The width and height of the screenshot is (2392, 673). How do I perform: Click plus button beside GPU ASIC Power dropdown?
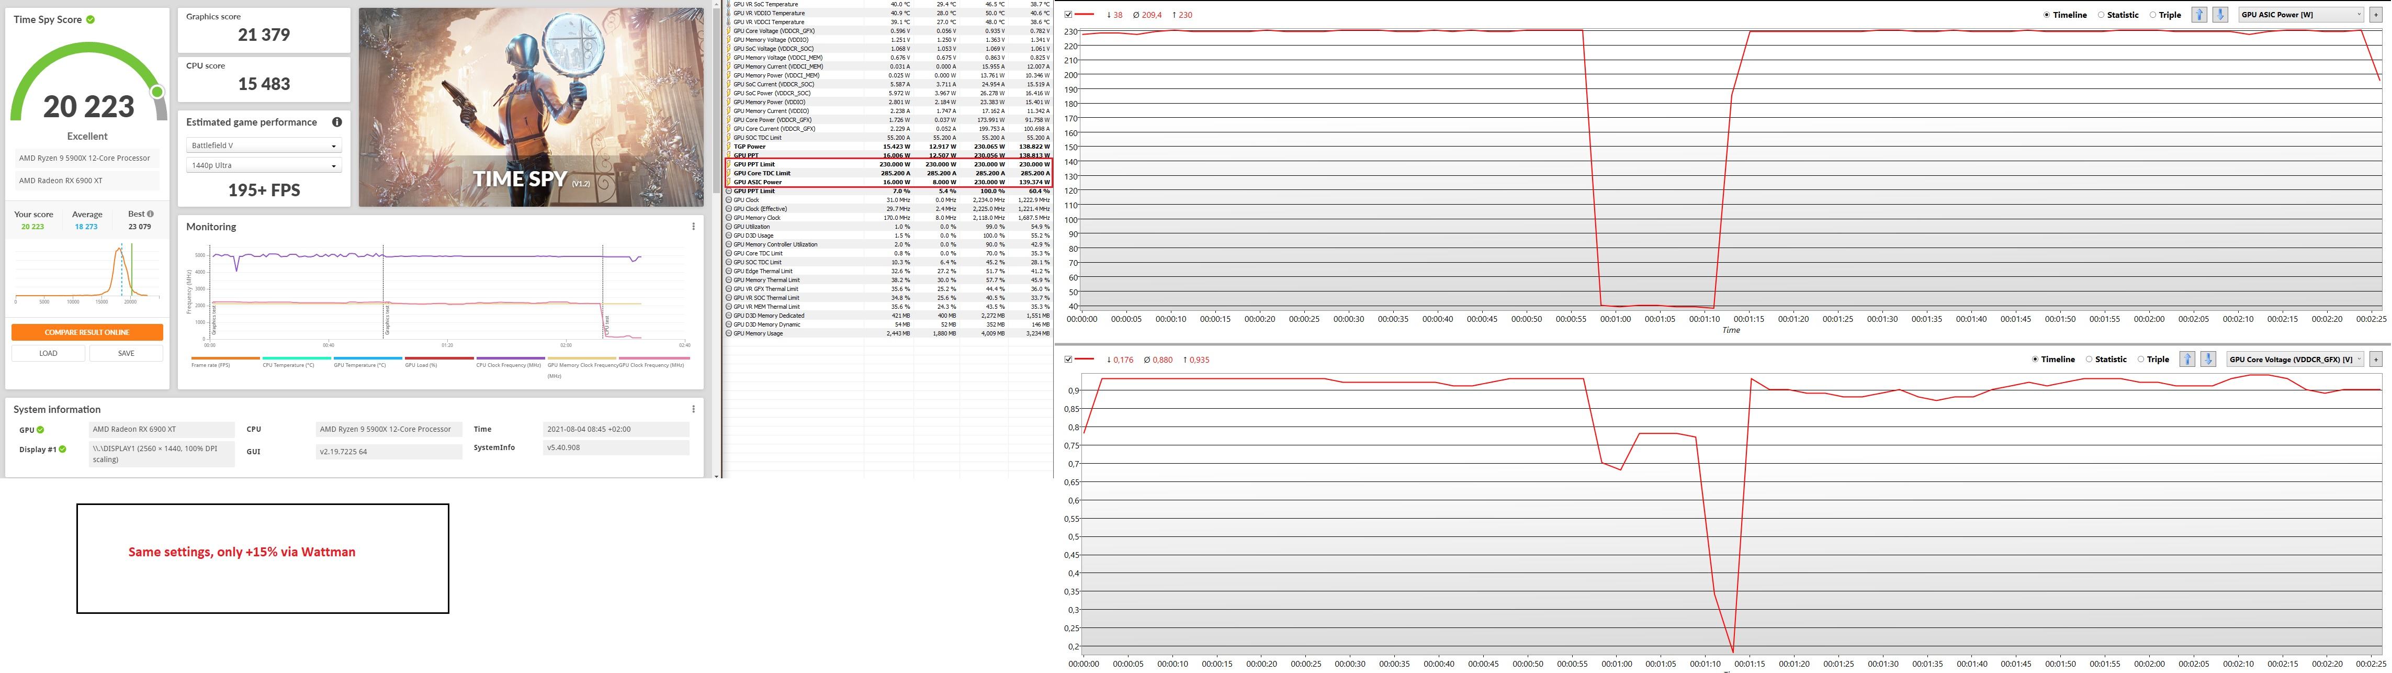[2376, 15]
